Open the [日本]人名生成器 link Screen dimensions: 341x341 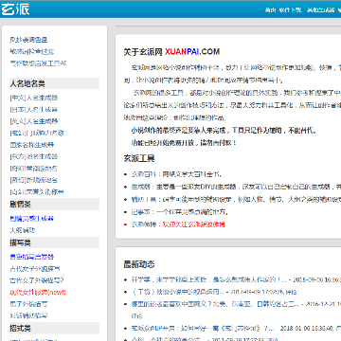point(34,110)
